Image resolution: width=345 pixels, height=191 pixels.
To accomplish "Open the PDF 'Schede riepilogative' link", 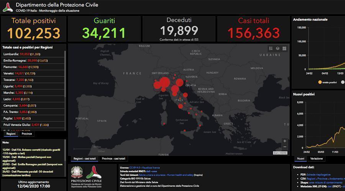I will [x=319, y=175].
